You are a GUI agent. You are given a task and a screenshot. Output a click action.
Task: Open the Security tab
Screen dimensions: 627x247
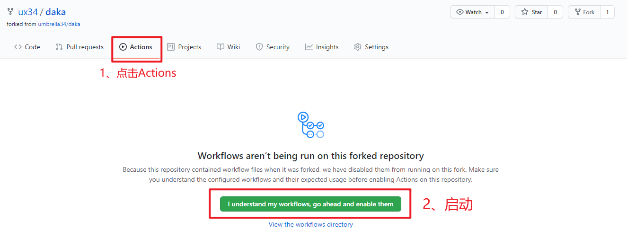tap(273, 47)
